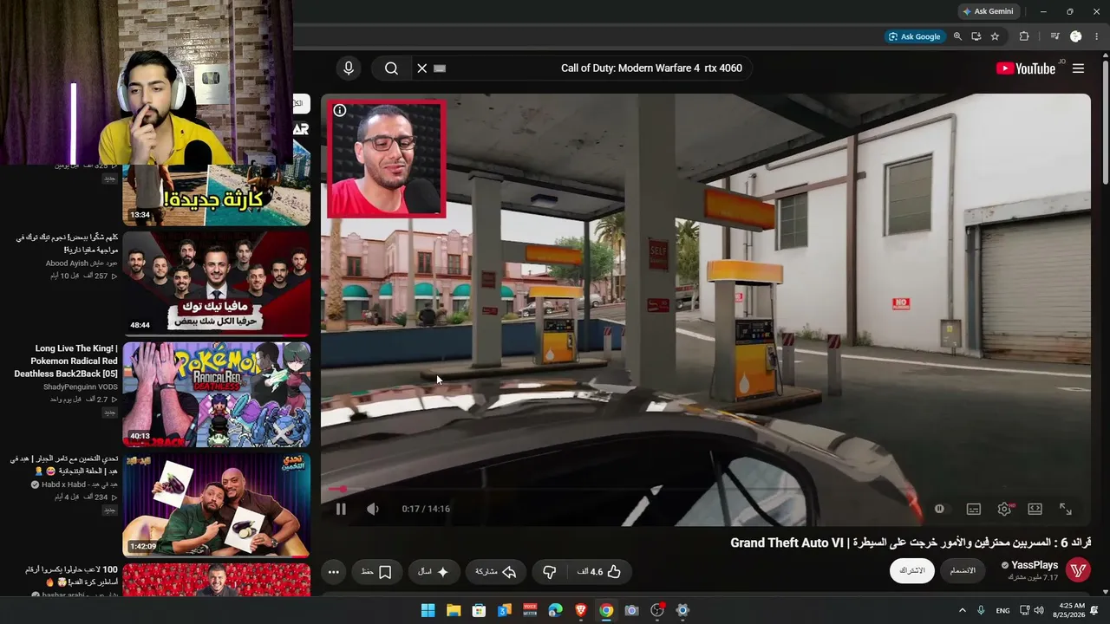Image resolution: width=1110 pixels, height=624 pixels.
Task: Open the YassPlays channel name link
Action: [x=1035, y=565]
